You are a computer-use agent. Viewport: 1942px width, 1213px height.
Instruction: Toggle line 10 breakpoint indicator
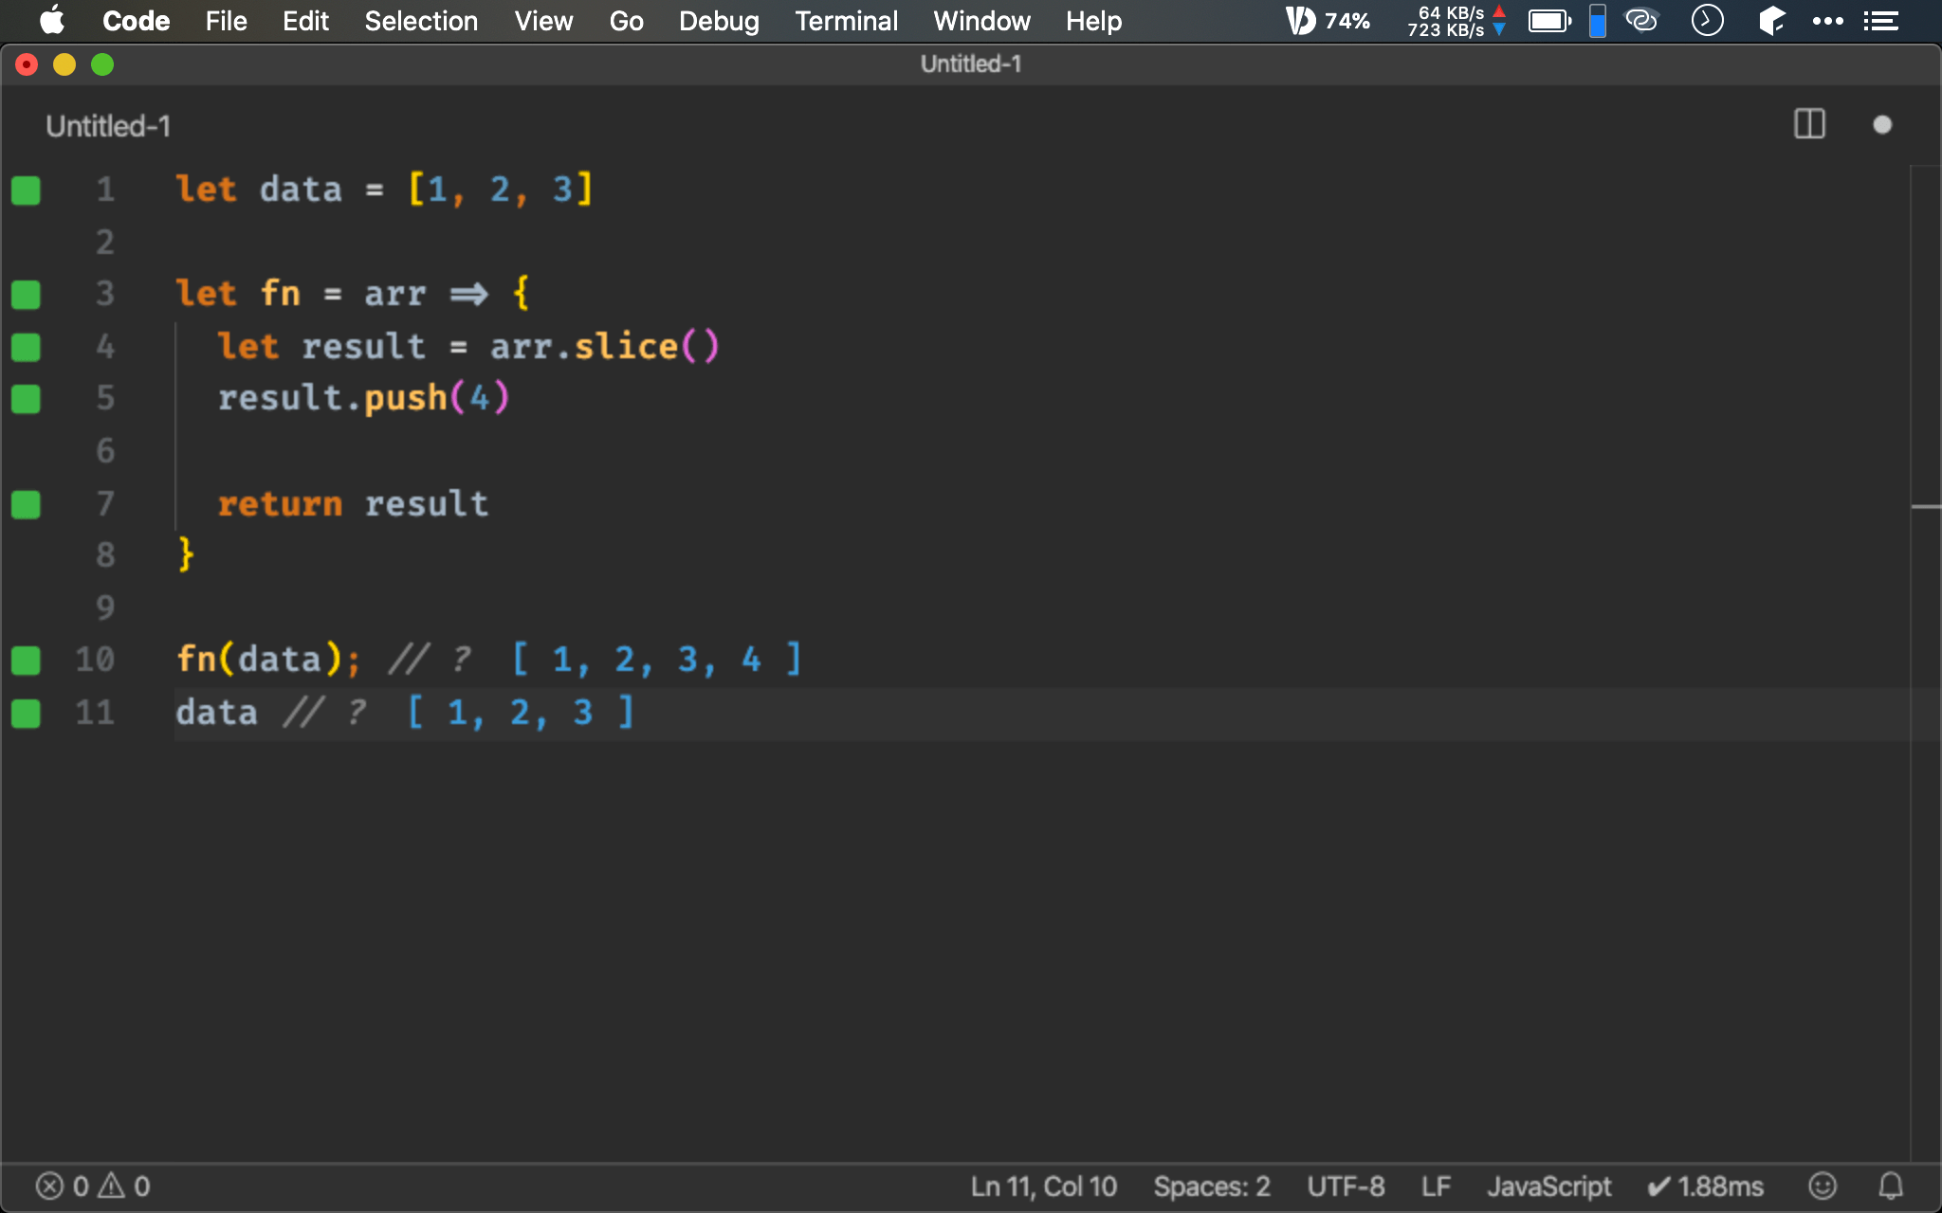[26, 660]
